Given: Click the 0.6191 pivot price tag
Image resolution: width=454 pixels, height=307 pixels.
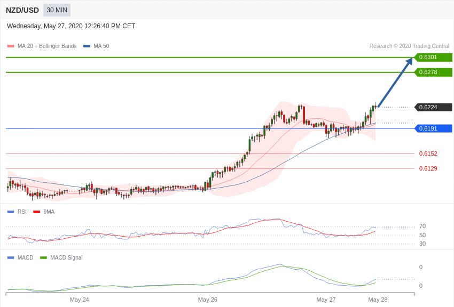Looking at the screenshot, I should tap(433, 128).
